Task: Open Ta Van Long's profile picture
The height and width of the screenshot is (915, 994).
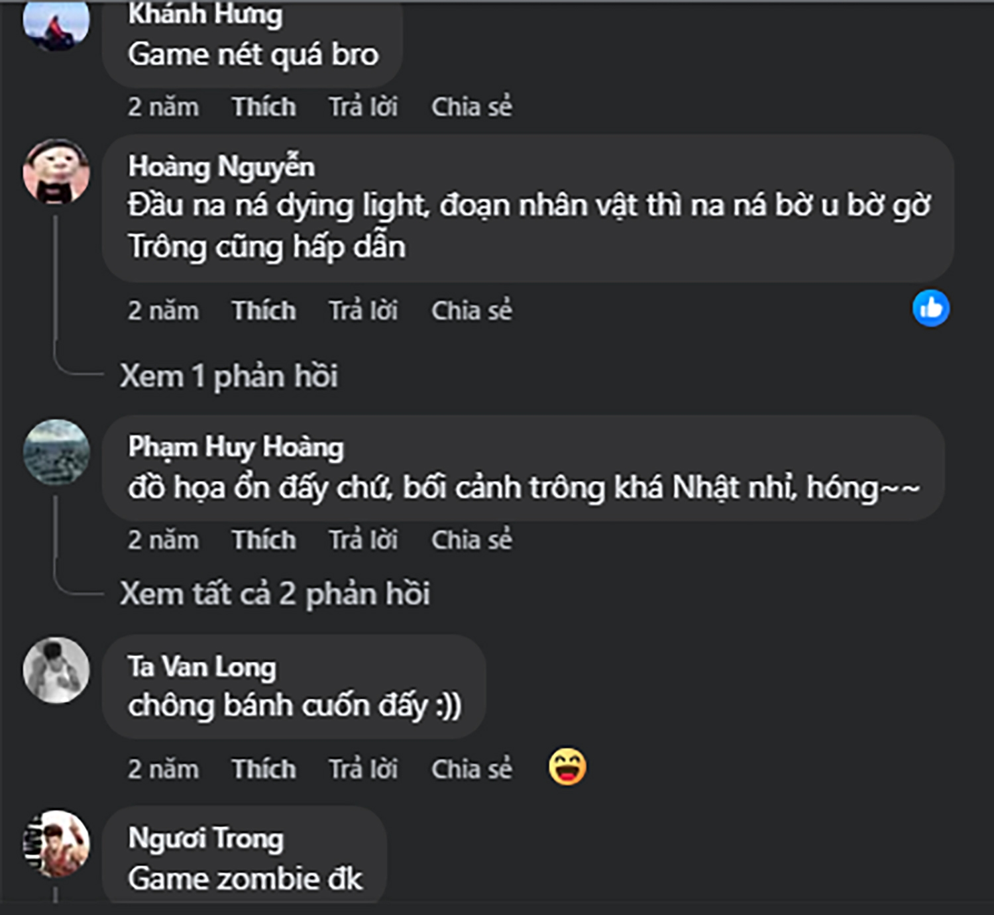Action: coord(56,670)
